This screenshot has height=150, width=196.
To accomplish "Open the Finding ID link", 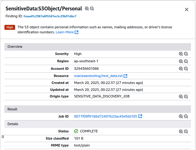I will pyautogui.click(x=50, y=16).
